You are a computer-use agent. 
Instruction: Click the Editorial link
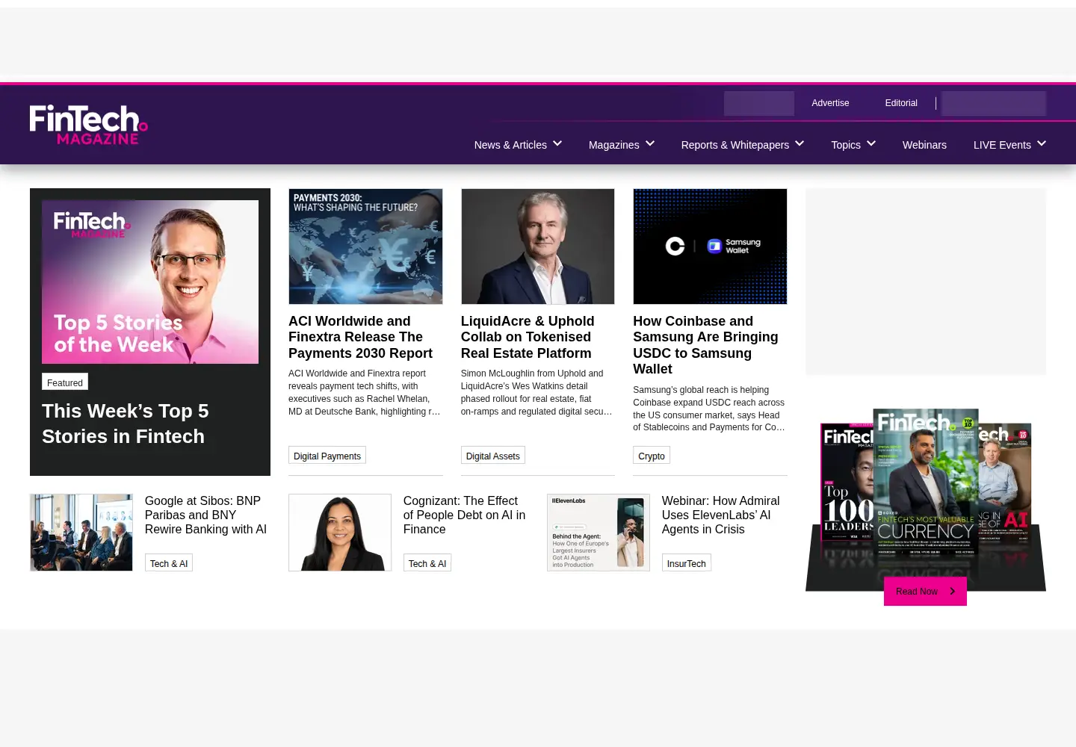point(901,103)
